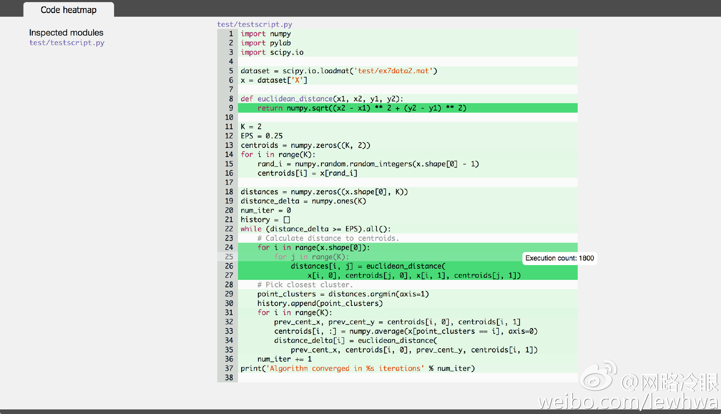Click line number 37 in gutter
The height and width of the screenshot is (414, 721).
[229, 368]
